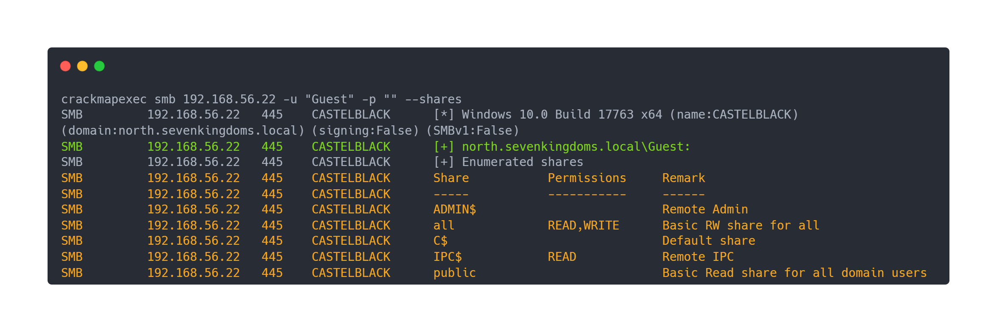Viewport: 997px width, 332px height.
Task: Click the 'Enumerated shares' status text
Action: pyautogui.click(x=522, y=162)
